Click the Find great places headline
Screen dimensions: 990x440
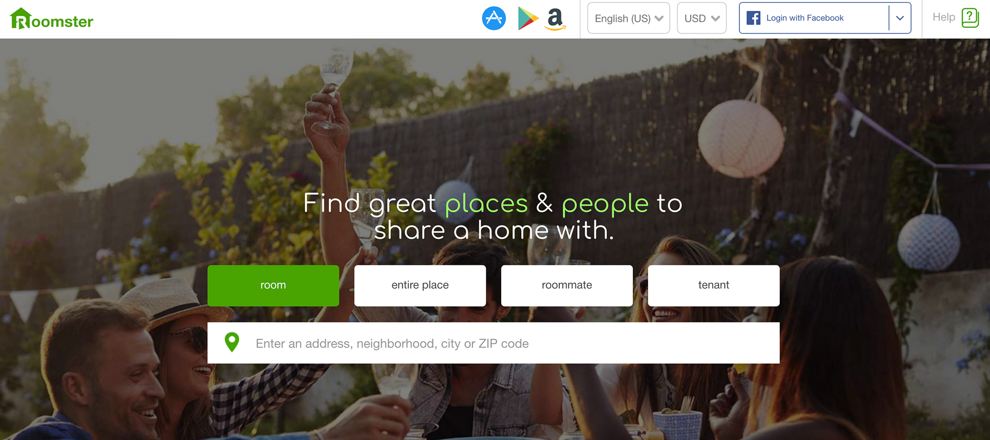click(x=493, y=216)
